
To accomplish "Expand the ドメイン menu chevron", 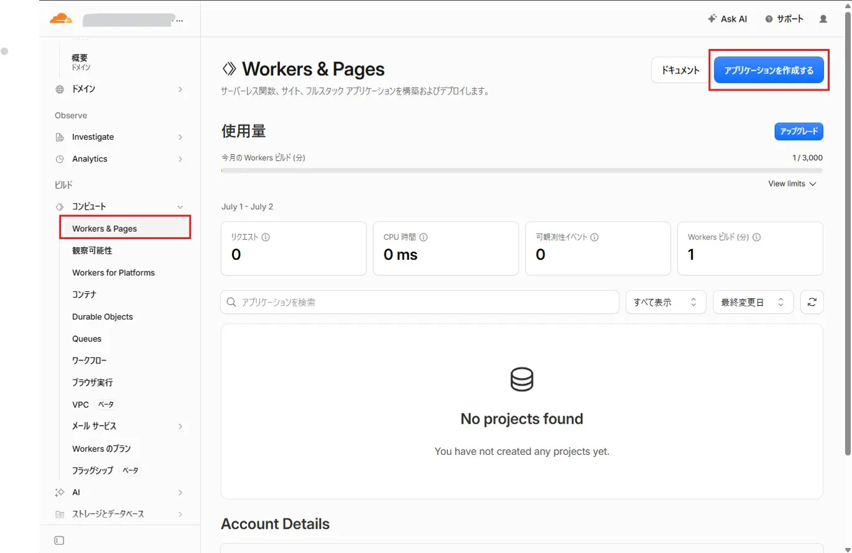I will click(x=180, y=89).
